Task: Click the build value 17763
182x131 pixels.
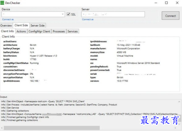Action: (33, 59)
